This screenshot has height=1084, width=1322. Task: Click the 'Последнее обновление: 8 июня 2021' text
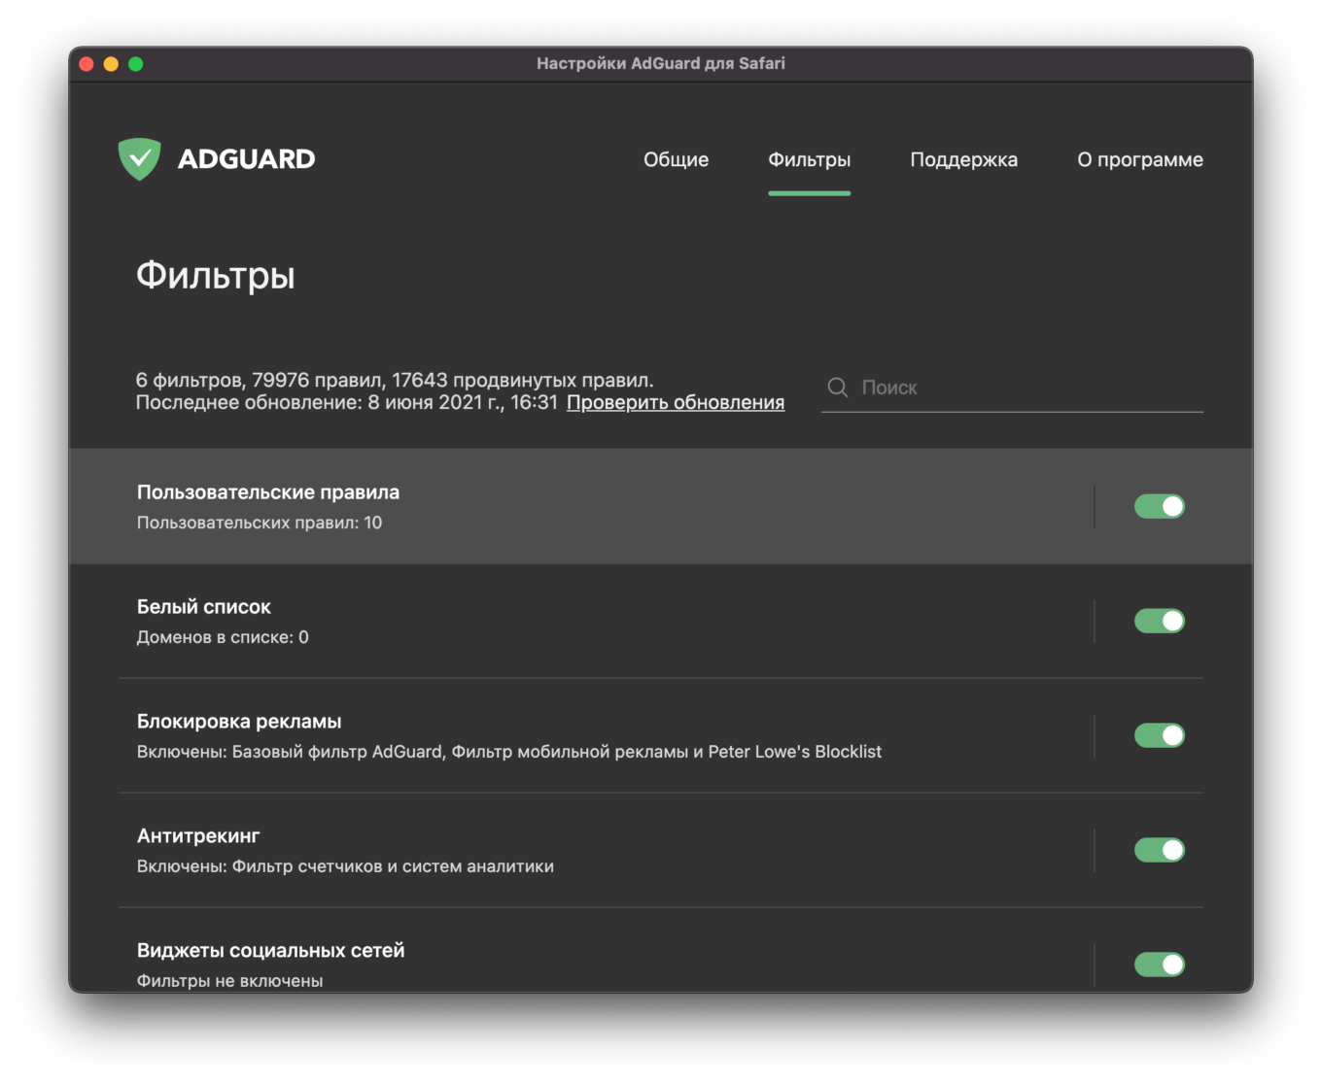point(347,402)
